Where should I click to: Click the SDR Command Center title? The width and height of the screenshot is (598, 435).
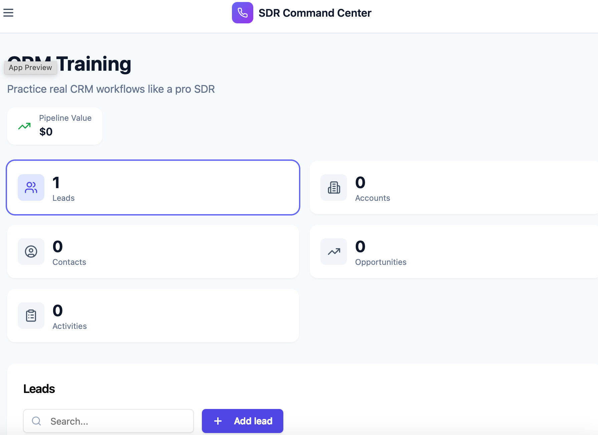point(315,13)
